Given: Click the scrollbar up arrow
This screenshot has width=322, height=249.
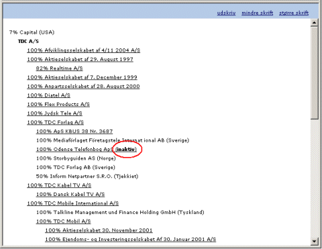Looking at the screenshot, I should click(314, 23).
